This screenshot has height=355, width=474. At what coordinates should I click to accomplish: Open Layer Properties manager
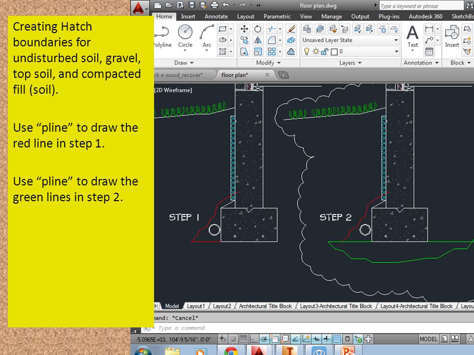(x=307, y=29)
